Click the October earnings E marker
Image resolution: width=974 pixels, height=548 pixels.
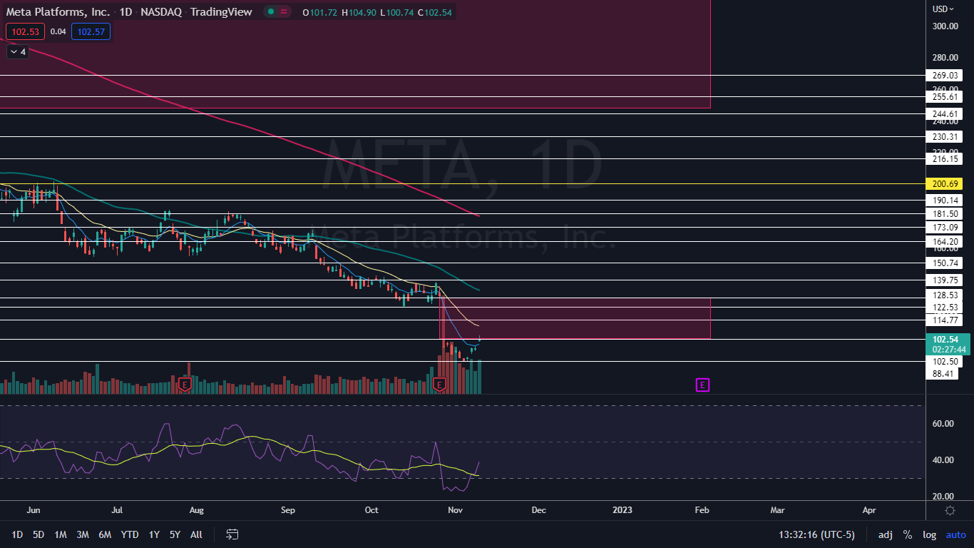click(439, 385)
